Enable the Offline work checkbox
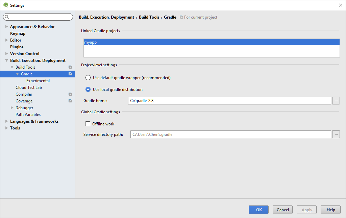346x218 pixels. [88, 124]
